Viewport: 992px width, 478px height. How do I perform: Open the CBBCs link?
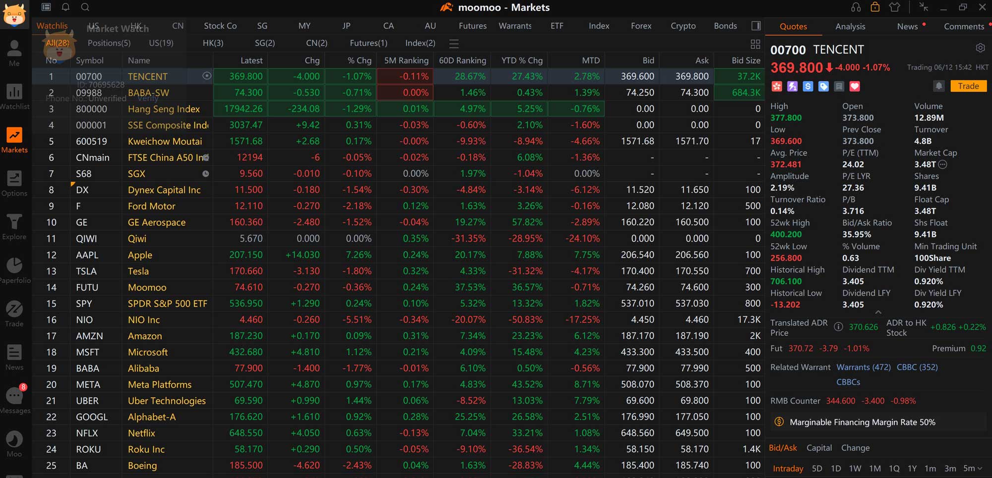848,382
